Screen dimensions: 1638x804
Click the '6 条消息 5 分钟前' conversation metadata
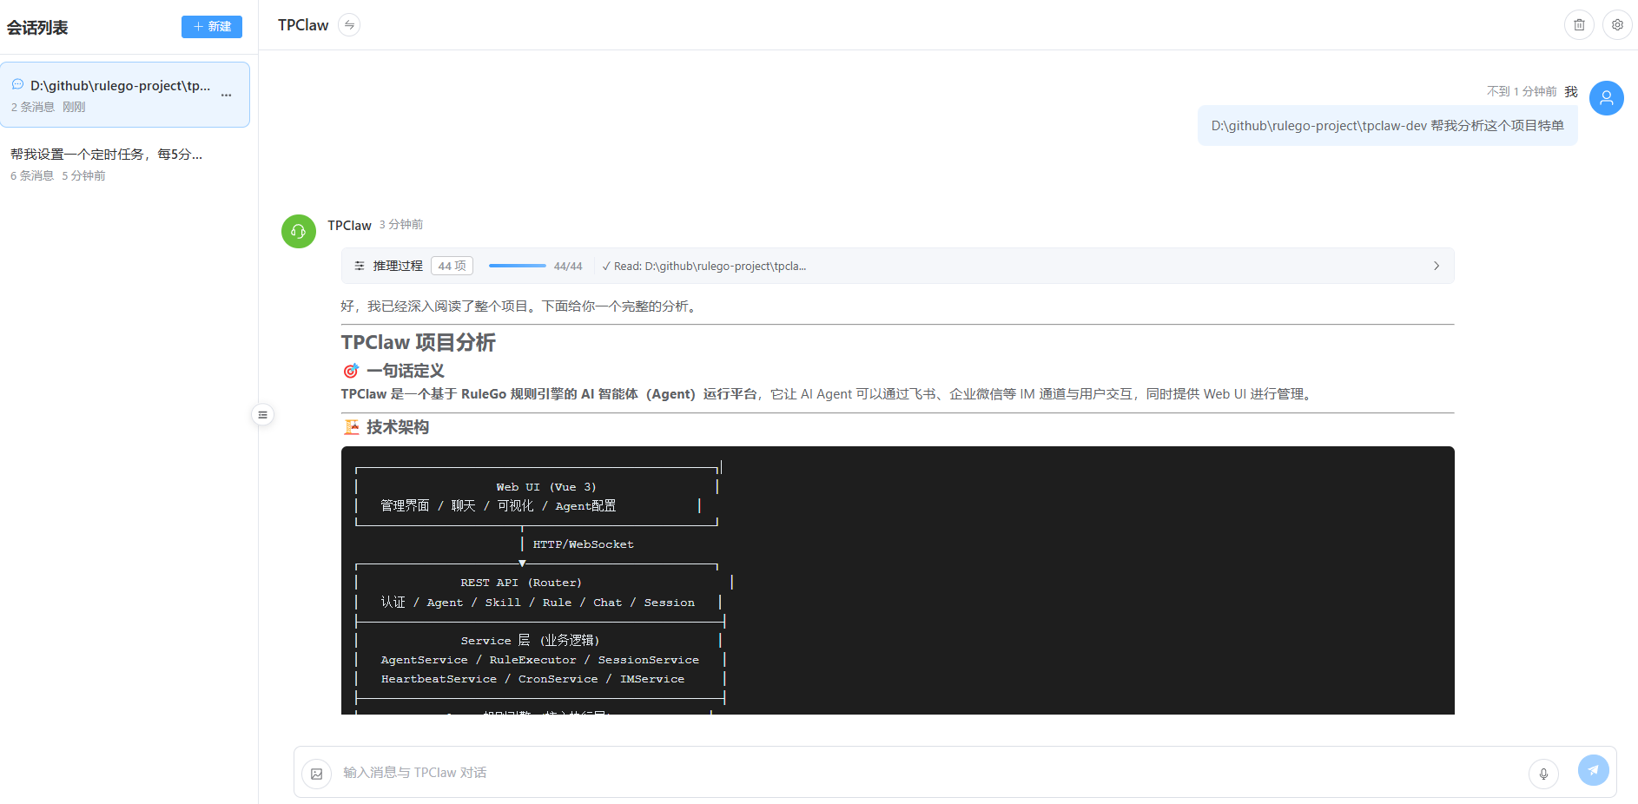[58, 175]
